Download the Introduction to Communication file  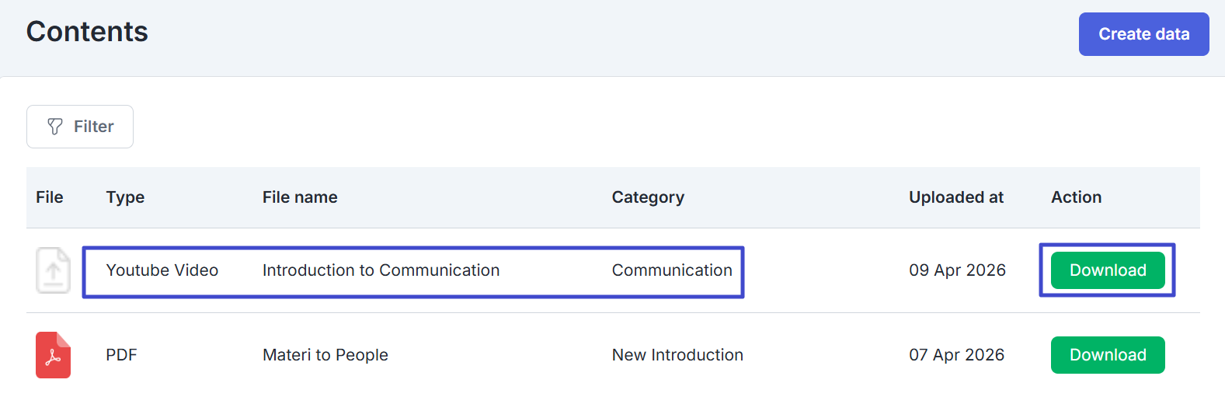pyautogui.click(x=1107, y=270)
